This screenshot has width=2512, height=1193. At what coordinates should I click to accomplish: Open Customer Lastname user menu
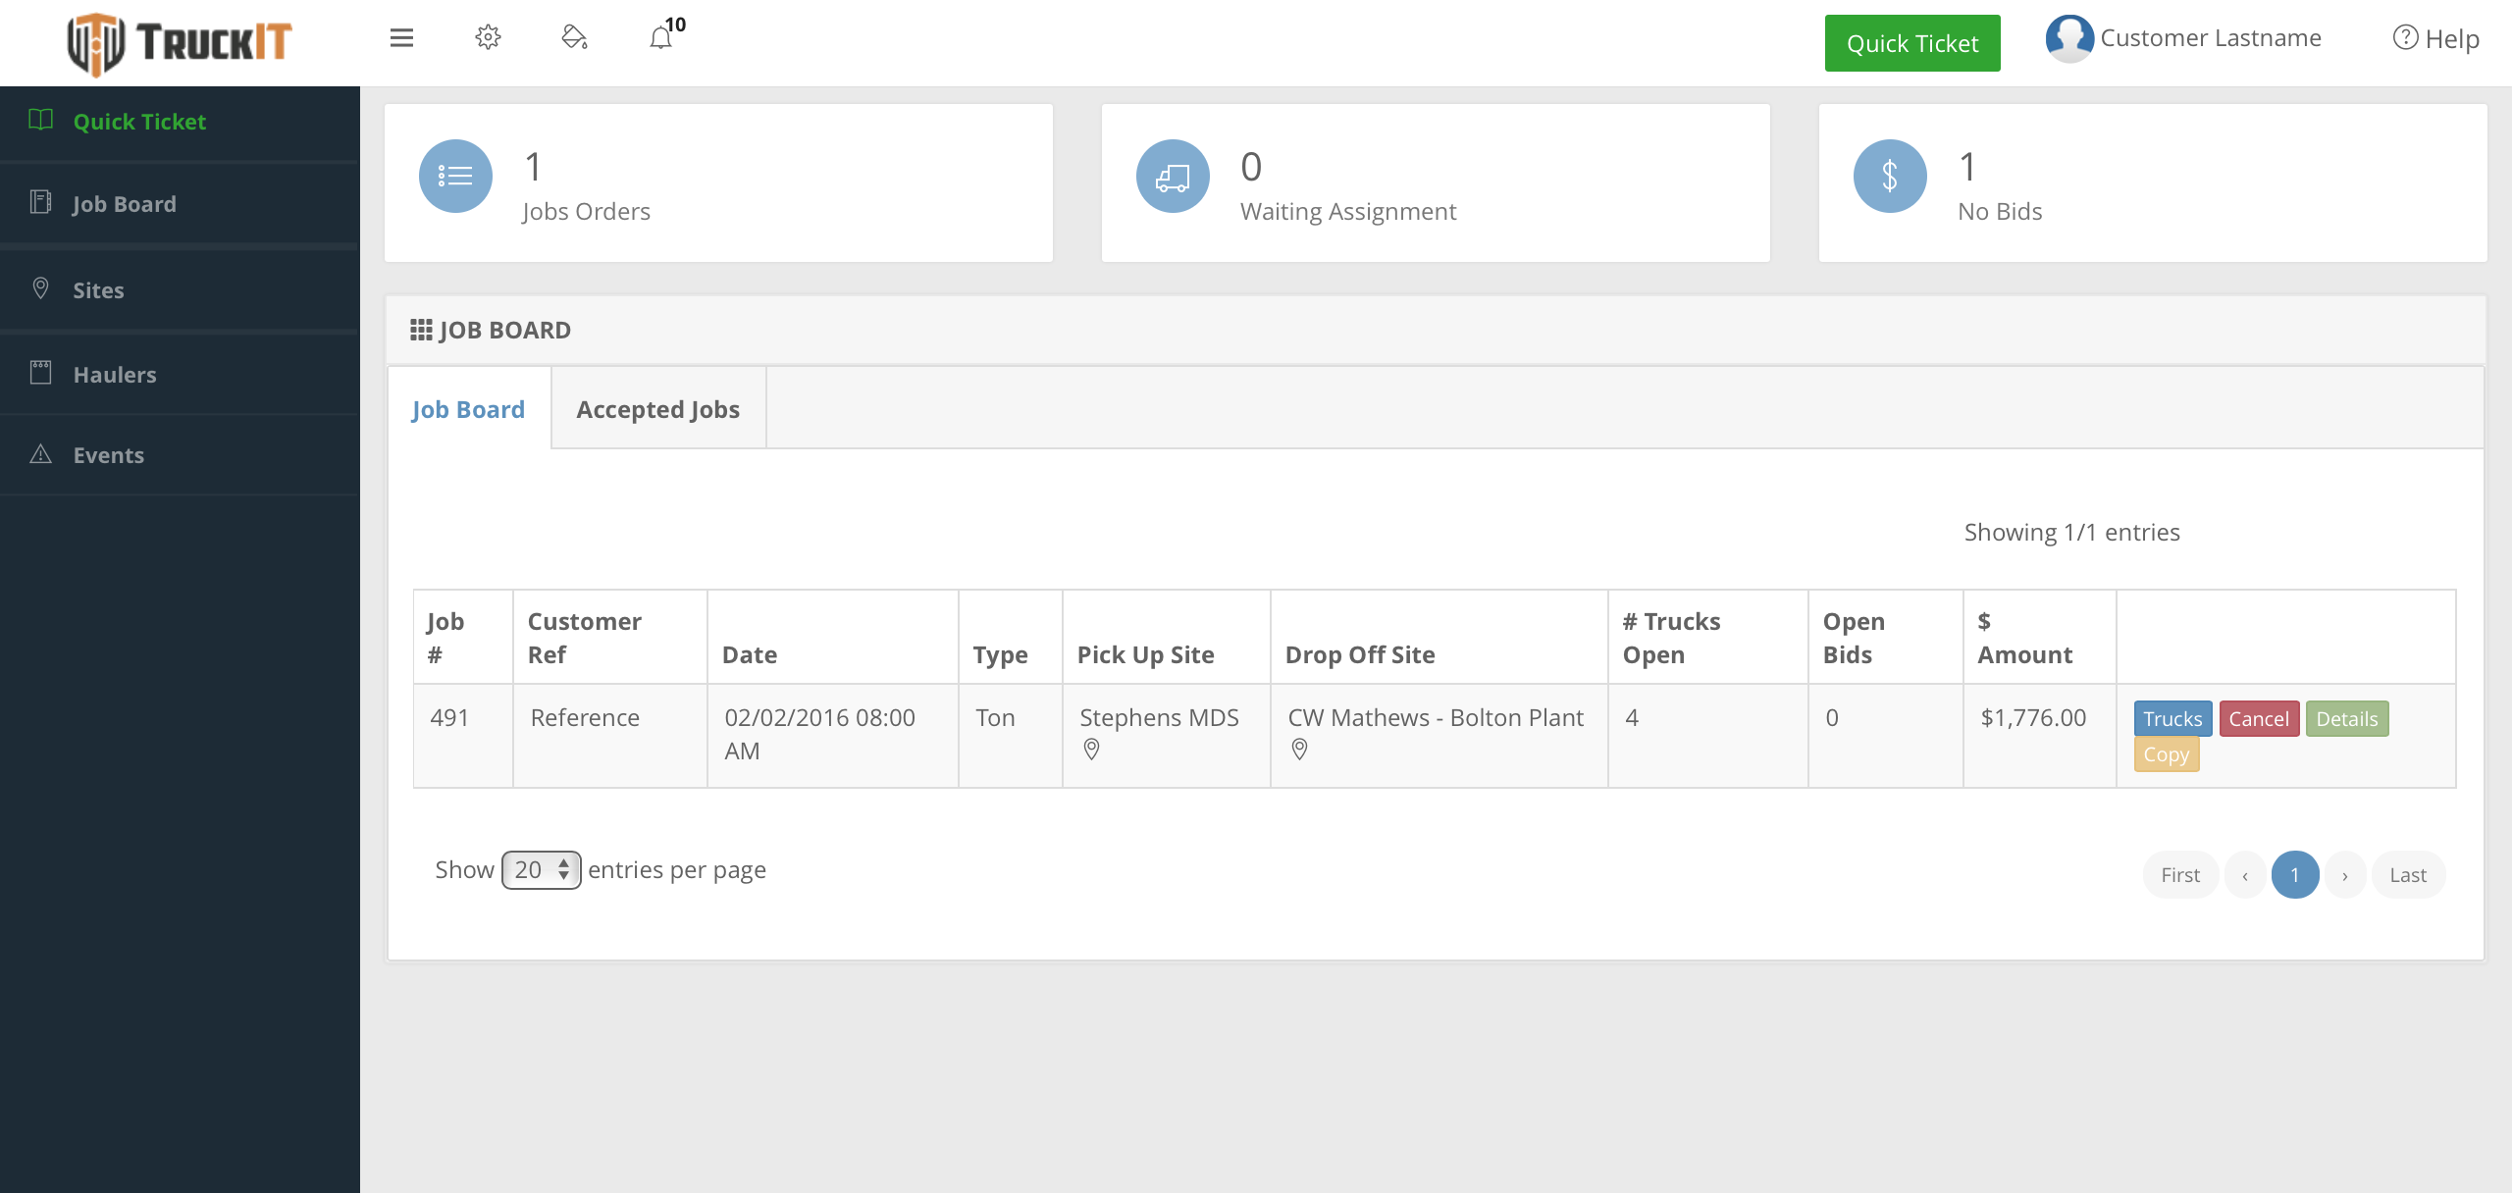2184,39
